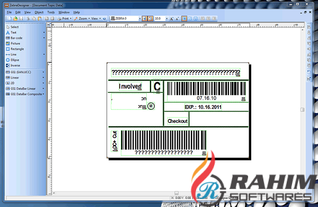Click the Undo icon in toolbar

tap(47, 19)
